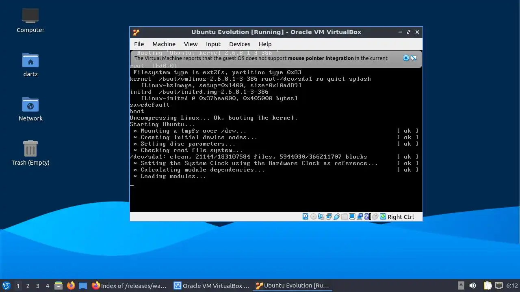
Task: Click the network adapter status icon
Action: (x=329, y=217)
